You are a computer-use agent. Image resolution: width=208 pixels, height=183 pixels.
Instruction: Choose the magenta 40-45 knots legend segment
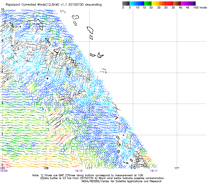click(x=184, y=3)
